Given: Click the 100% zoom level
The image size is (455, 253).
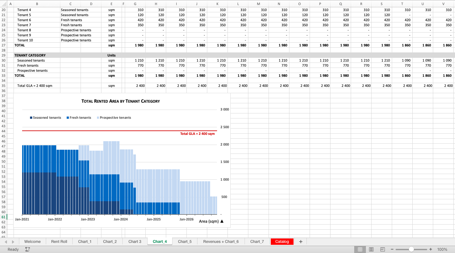Looking at the screenshot, I should [442, 249].
